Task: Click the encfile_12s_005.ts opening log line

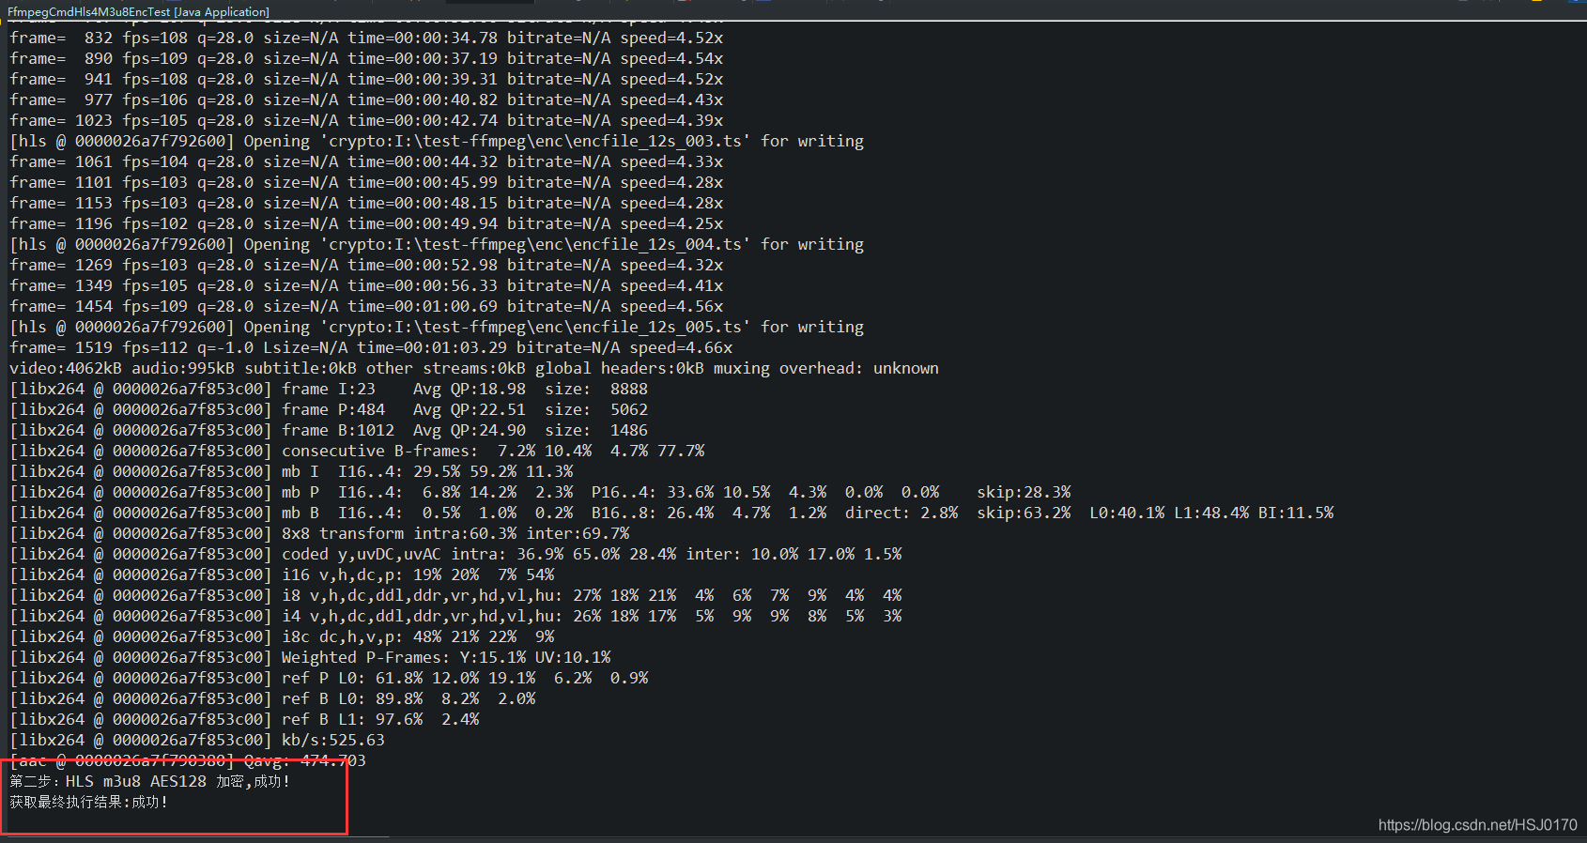Action: tap(437, 327)
